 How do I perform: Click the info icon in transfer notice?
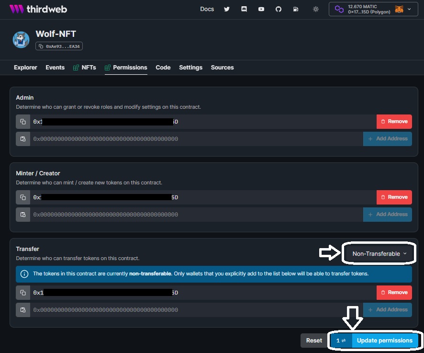point(24,274)
